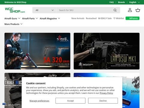This screenshot has height=108, width=144.
Task: Click the search magnifier icon
Action: point(115,10)
